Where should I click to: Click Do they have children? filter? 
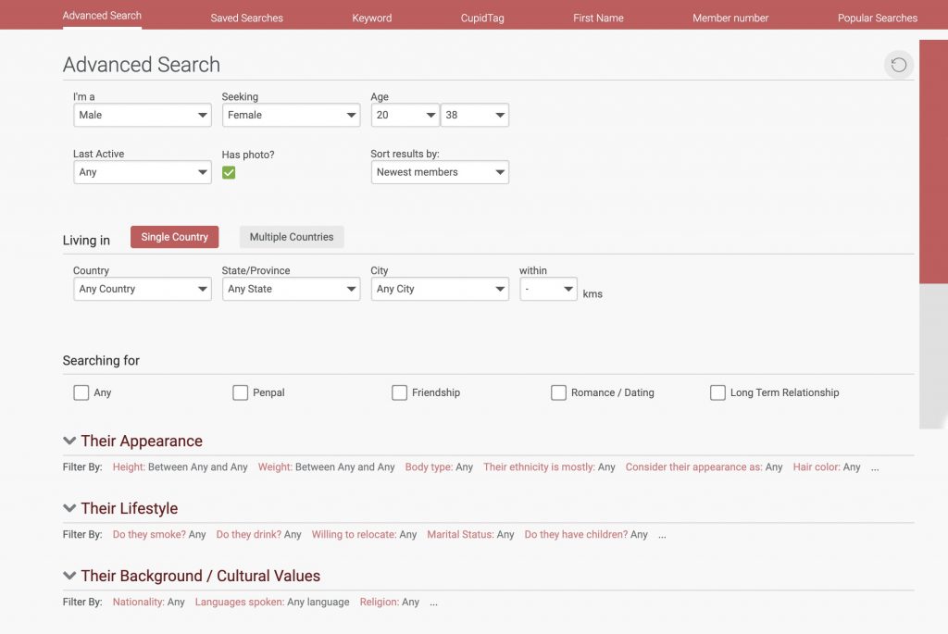576,535
